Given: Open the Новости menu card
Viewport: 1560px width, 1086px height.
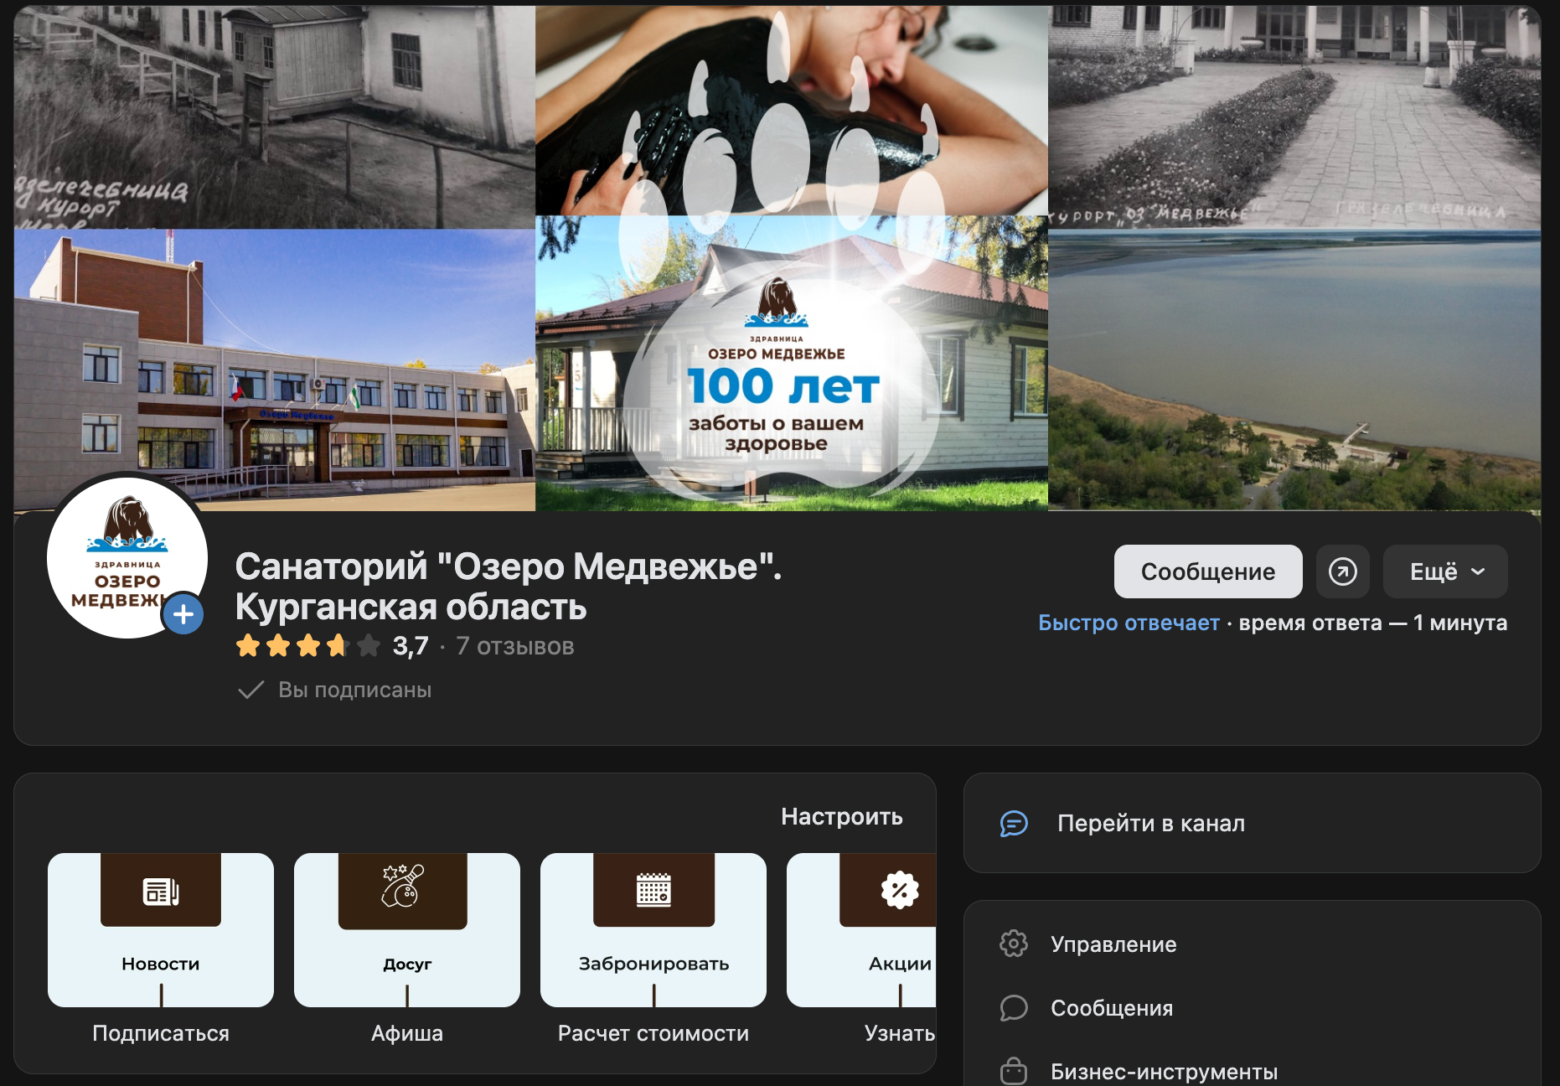Looking at the screenshot, I should click(x=161, y=930).
